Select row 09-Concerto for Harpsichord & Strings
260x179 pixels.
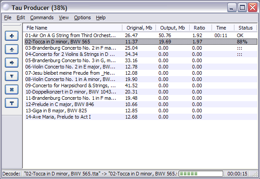pos(141,85)
